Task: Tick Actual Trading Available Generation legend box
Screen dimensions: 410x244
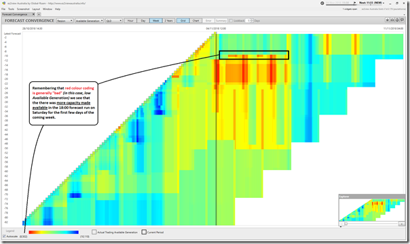Action: (x=94, y=232)
